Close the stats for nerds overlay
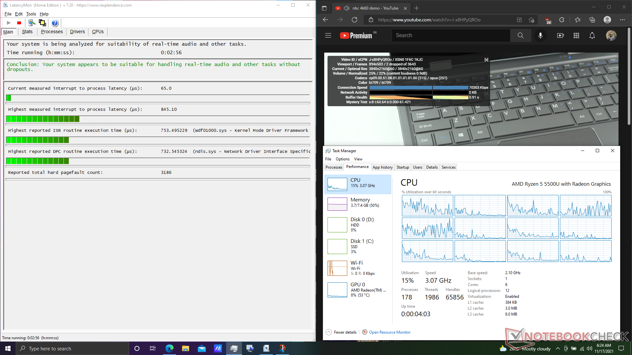632x355 pixels. coord(486,59)
